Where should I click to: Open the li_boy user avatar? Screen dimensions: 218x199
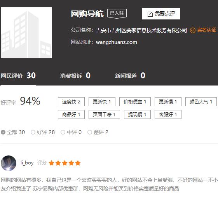(x=9, y=163)
